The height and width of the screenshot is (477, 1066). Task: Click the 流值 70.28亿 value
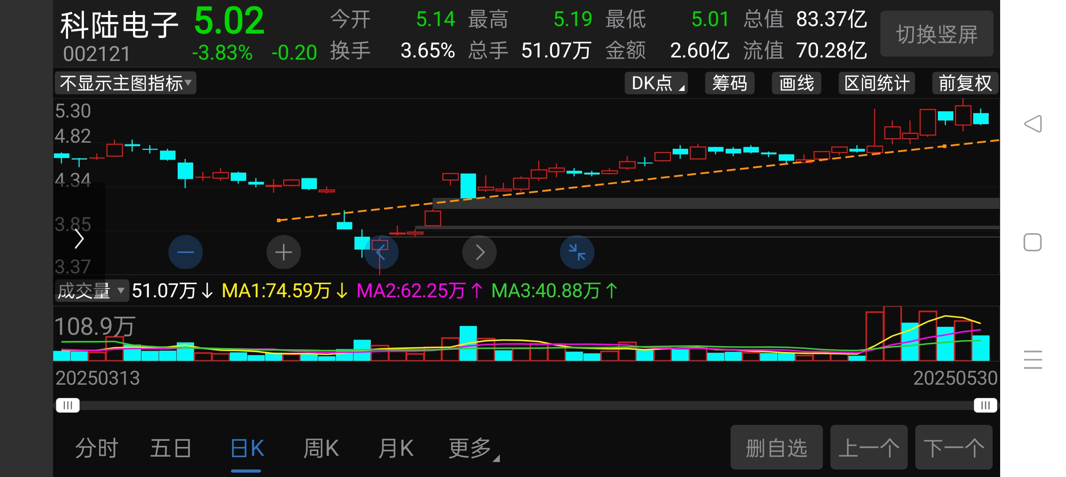click(x=832, y=50)
